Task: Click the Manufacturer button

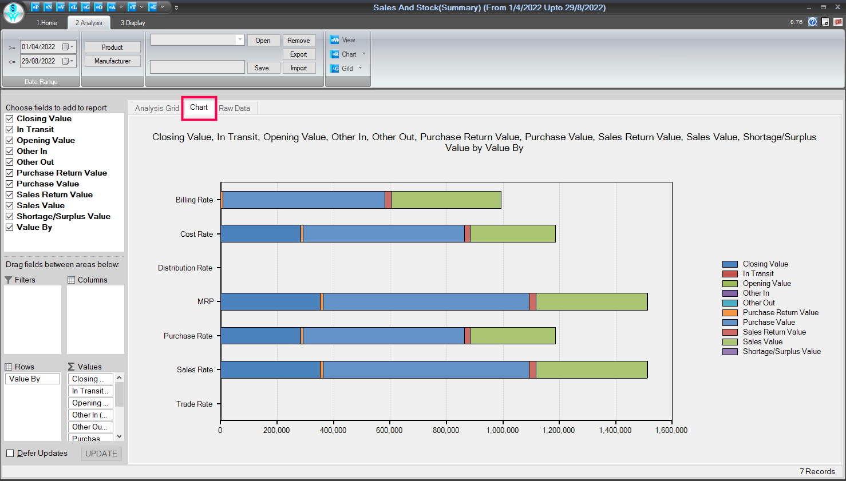Action: (x=113, y=61)
